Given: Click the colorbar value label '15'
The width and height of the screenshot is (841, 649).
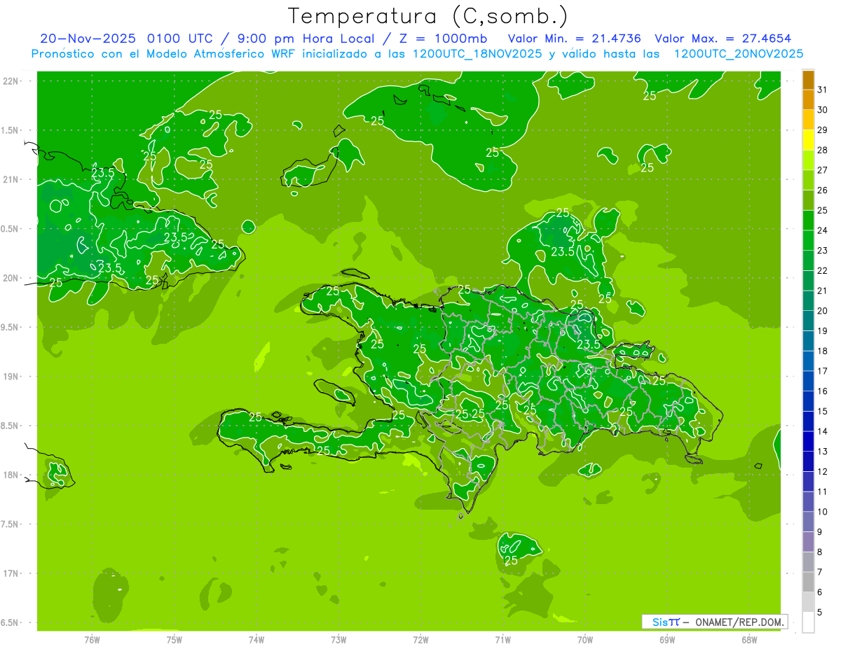Looking at the screenshot, I should point(822,411).
